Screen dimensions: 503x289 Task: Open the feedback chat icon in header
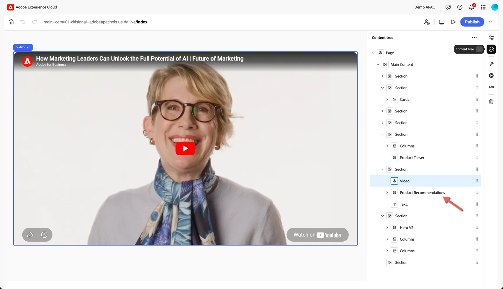click(448, 7)
